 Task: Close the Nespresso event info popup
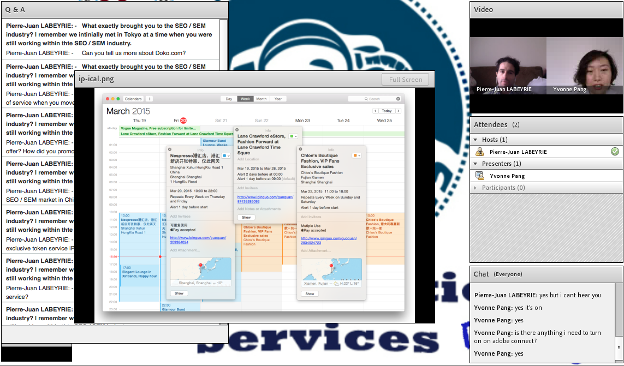pyautogui.click(x=170, y=149)
